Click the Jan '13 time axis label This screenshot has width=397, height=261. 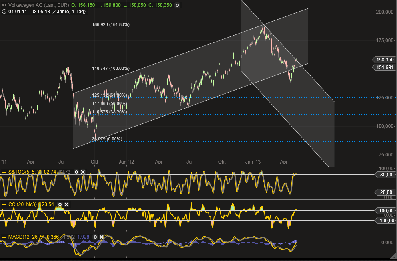[253, 162]
